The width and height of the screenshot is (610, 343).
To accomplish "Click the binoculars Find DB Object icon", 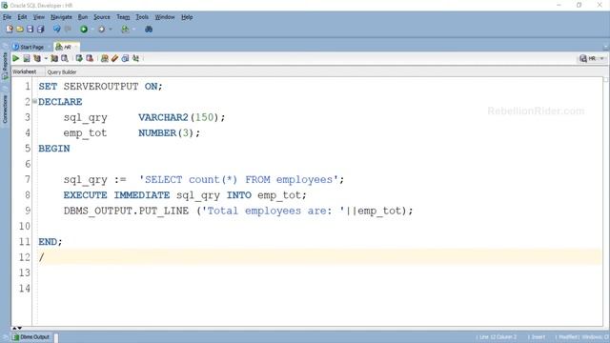I will (x=149, y=30).
